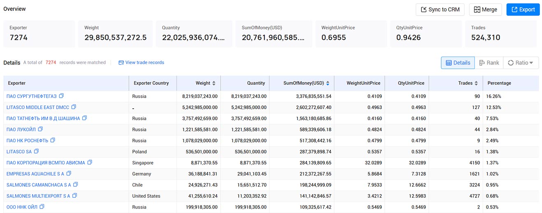The image size is (542, 213).
Task: Open the Ratio dropdown
Action: [521, 63]
